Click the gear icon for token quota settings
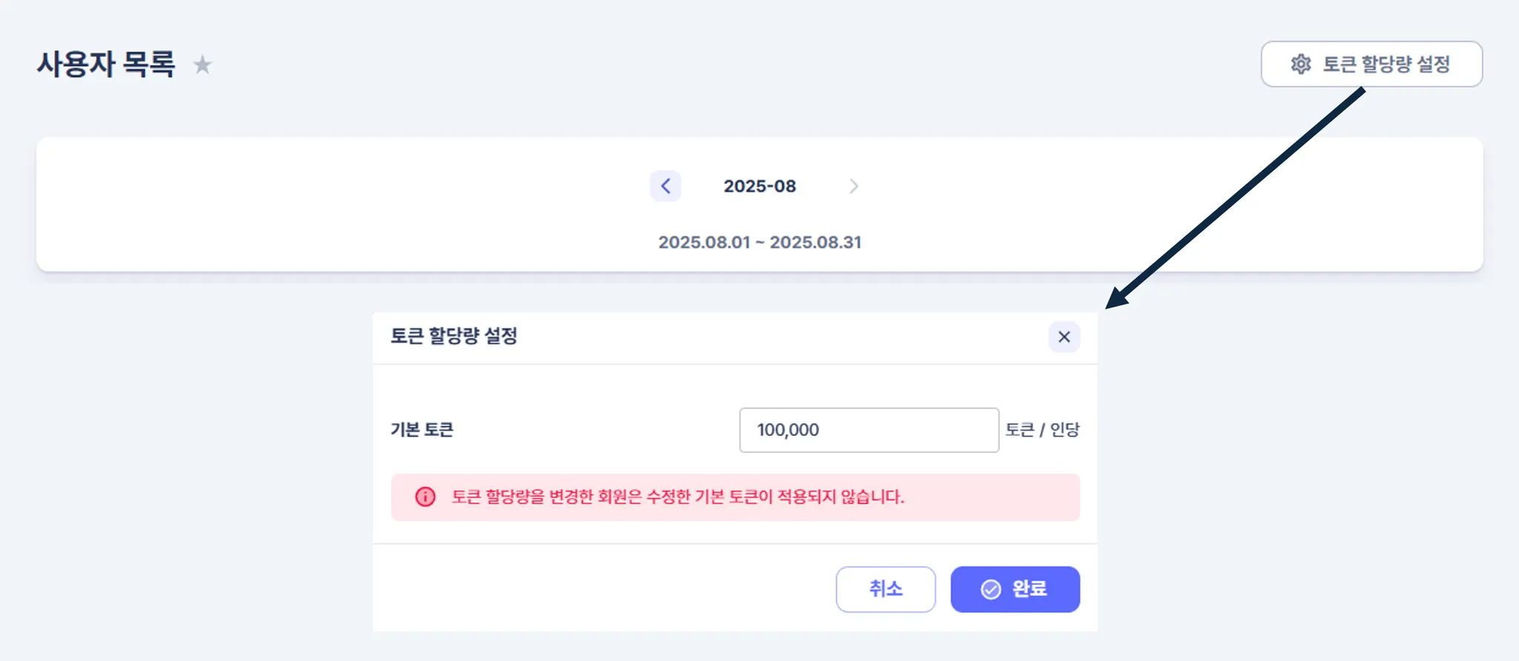Viewport: 1519px width, 661px height. click(x=1301, y=64)
